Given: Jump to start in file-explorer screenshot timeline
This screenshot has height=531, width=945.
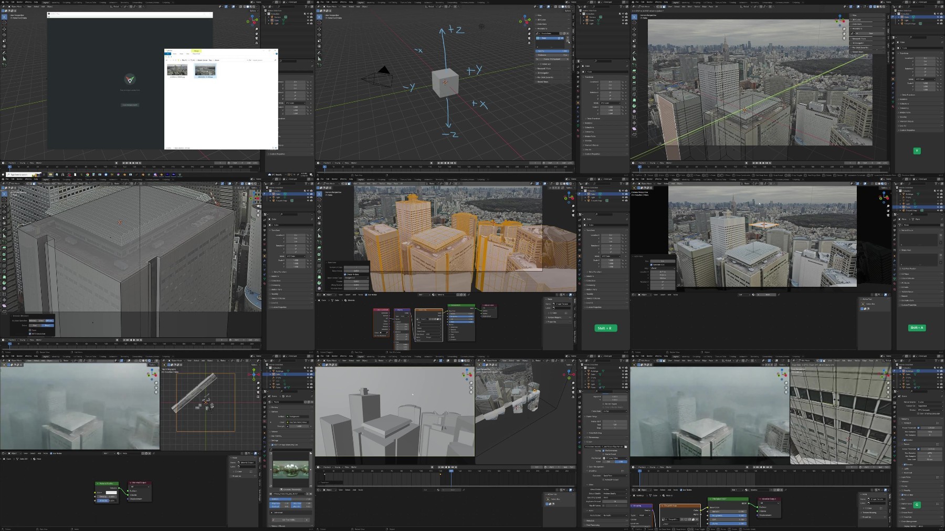Looking at the screenshot, I should tap(123, 163).
